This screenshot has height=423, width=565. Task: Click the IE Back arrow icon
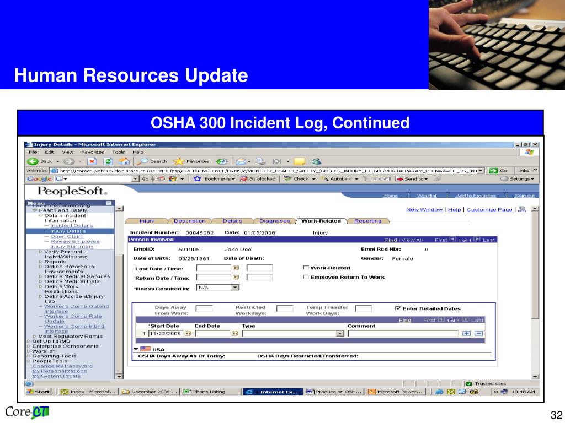pos(33,161)
